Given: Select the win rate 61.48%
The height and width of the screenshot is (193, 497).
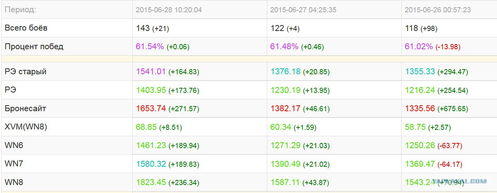Looking at the screenshot, I should (x=284, y=46).
